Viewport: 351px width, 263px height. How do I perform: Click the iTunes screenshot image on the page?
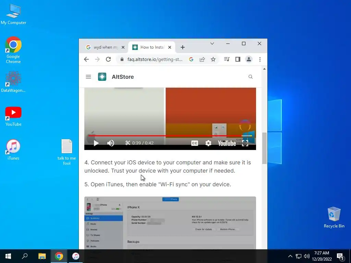tap(170, 223)
